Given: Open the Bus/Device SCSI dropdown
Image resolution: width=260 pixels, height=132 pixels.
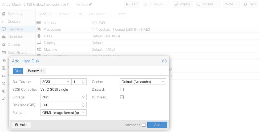Looking at the screenshot, I should 68,82.
